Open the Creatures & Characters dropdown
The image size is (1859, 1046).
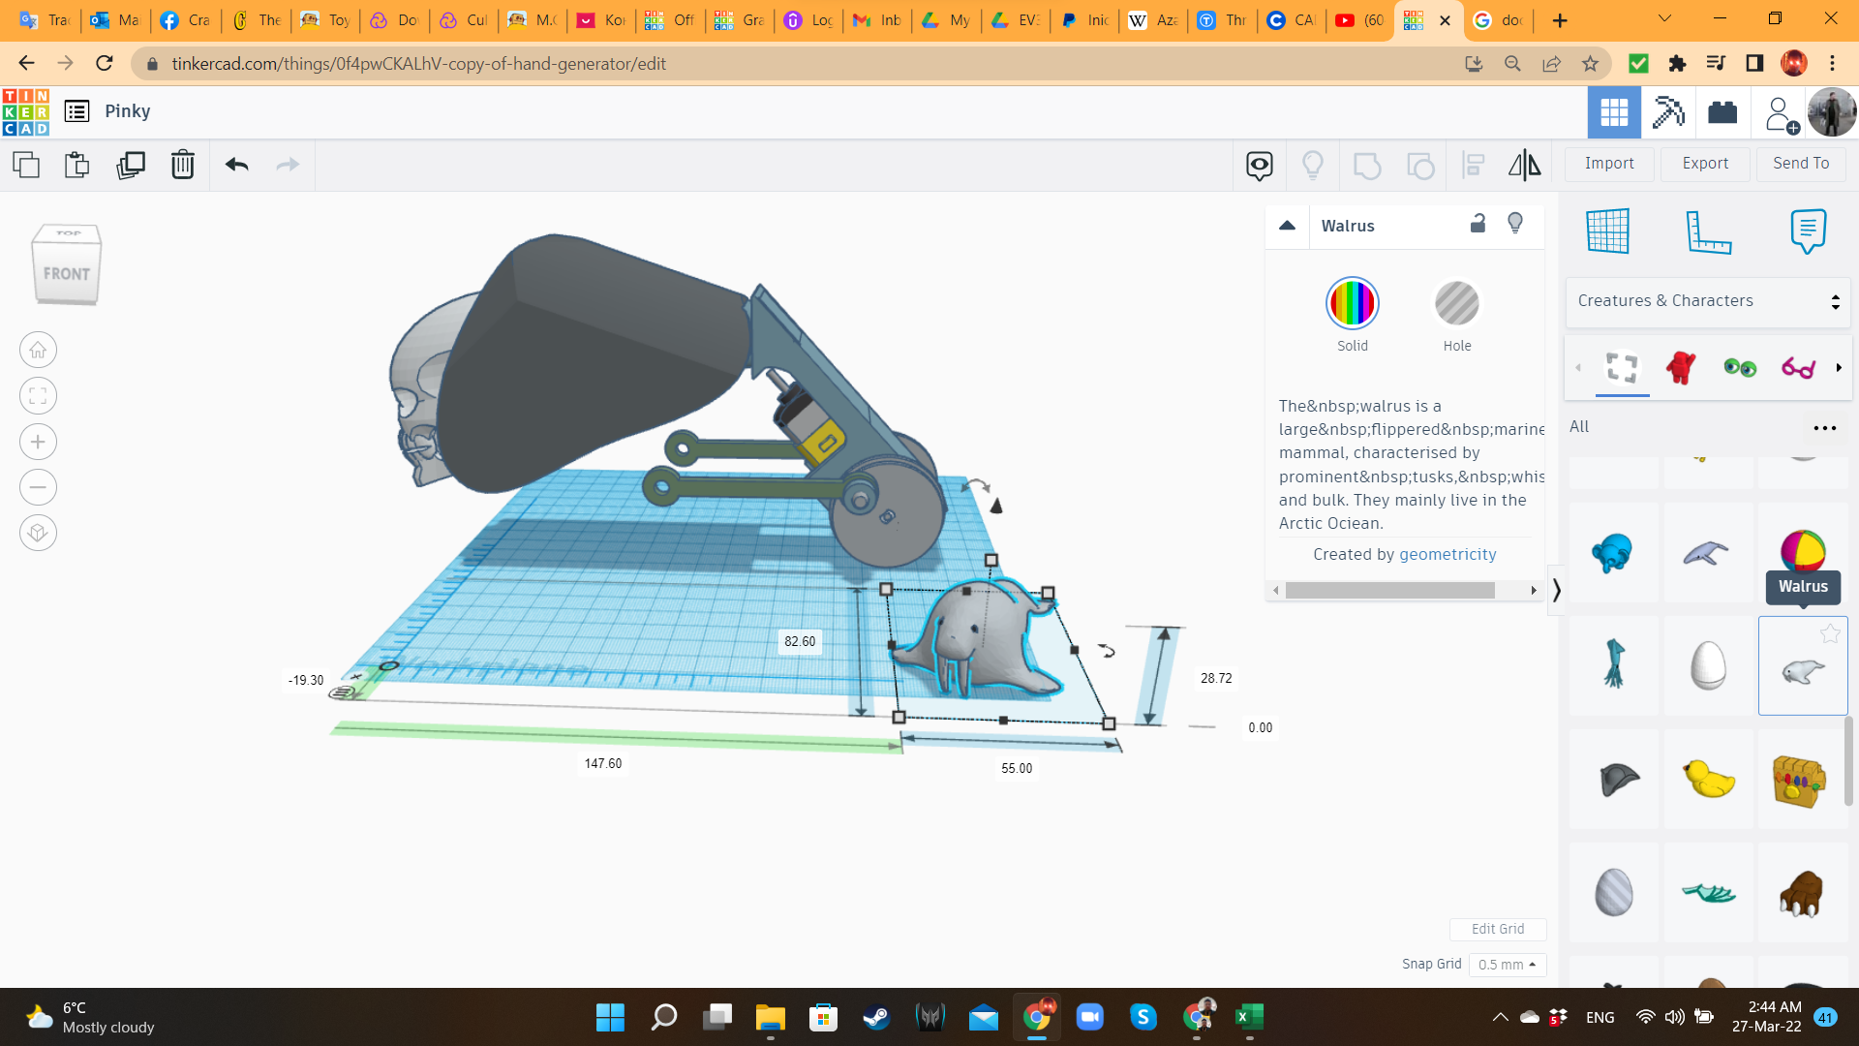coord(1707,301)
